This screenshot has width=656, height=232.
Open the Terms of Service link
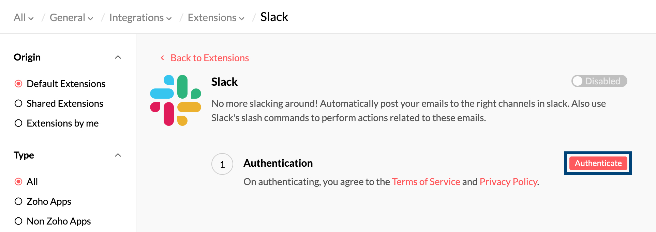click(426, 182)
